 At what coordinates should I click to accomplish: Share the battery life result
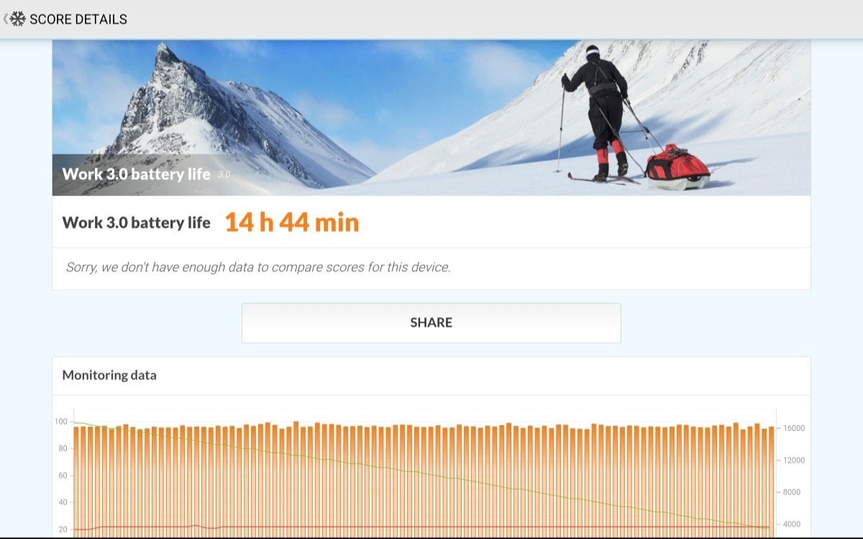(431, 323)
